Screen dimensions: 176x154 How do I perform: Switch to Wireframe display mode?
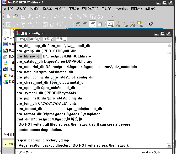pos(78,24)
